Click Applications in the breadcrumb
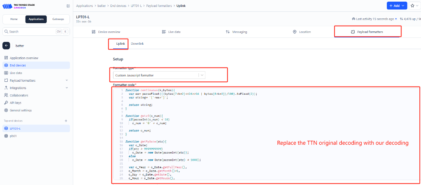Image resolution: width=421 pixels, height=185 pixels. [85, 6]
